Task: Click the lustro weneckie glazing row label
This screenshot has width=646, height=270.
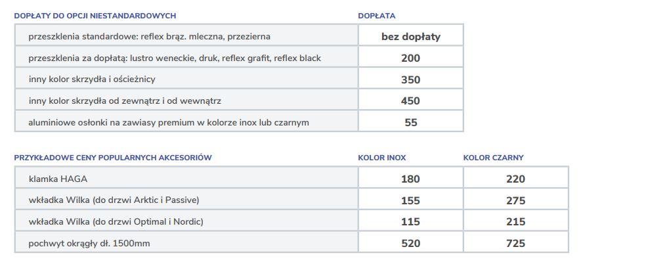Action: [x=175, y=58]
